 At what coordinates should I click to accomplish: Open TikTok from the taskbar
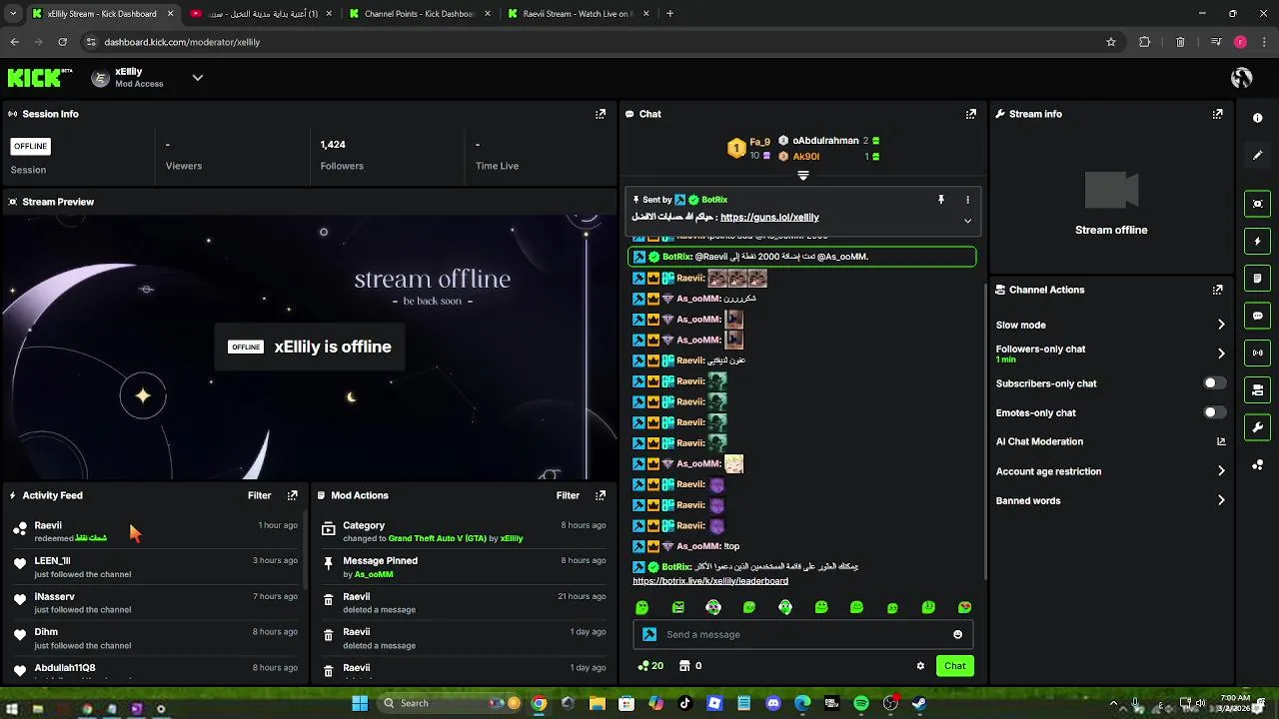(x=685, y=703)
